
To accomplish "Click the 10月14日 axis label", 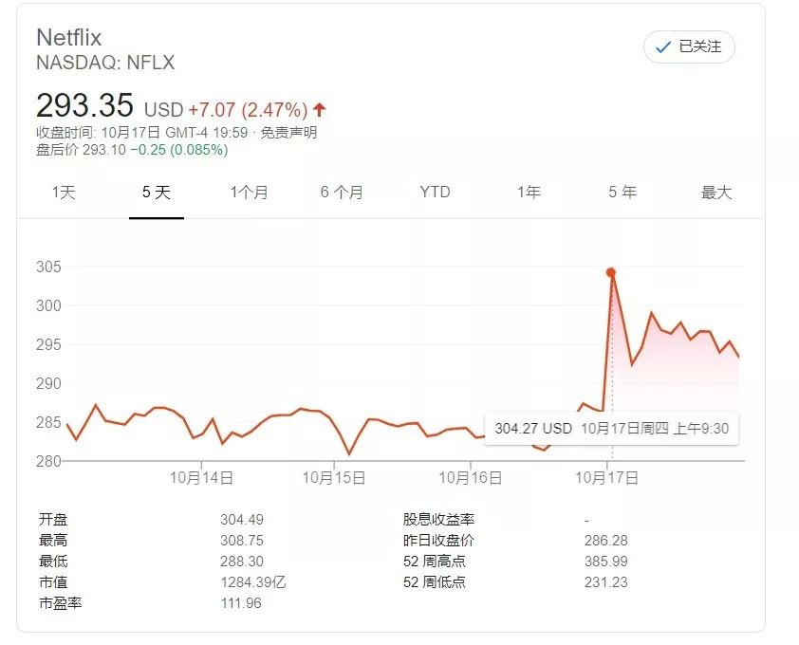I will pos(201,478).
